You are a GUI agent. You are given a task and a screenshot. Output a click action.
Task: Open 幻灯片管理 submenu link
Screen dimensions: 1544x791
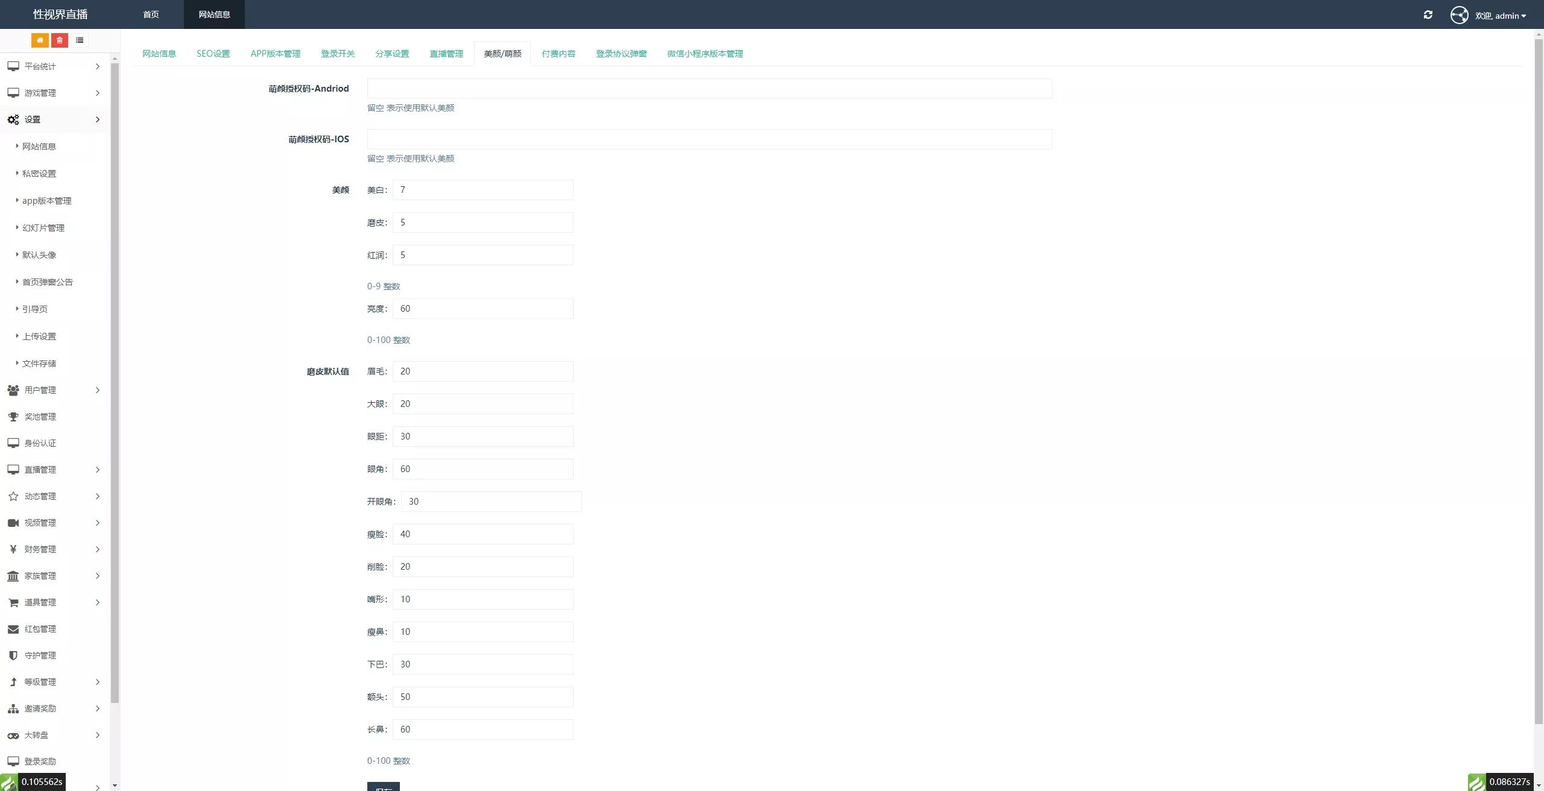[43, 228]
